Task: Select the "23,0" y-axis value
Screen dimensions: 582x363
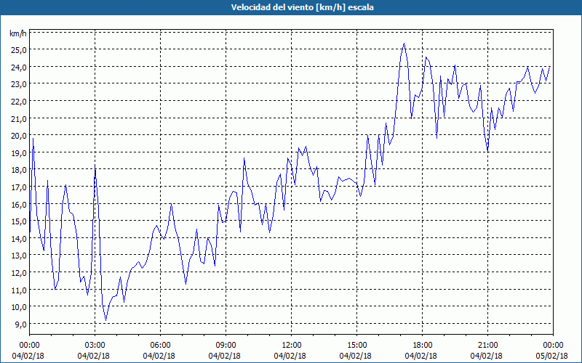Action: tap(19, 84)
